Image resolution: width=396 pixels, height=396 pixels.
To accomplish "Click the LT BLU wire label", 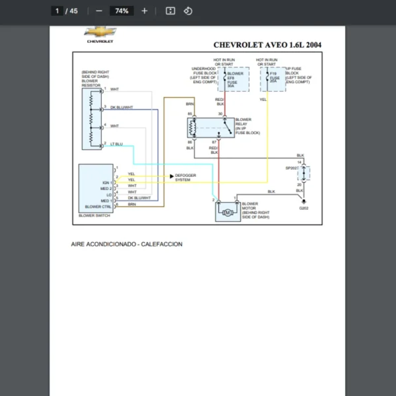I will (x=116, y=144).
